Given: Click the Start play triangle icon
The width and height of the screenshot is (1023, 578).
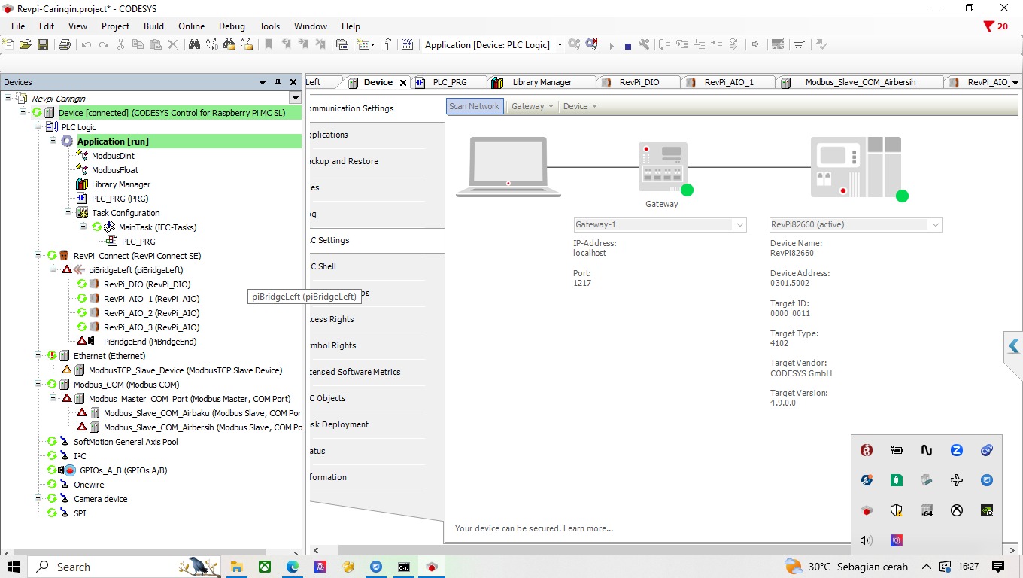Looking at the screenshot, I should tap(612, 46).
